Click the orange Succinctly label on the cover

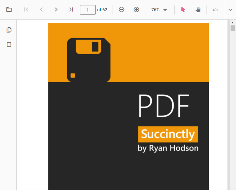(x=168, y=134)
